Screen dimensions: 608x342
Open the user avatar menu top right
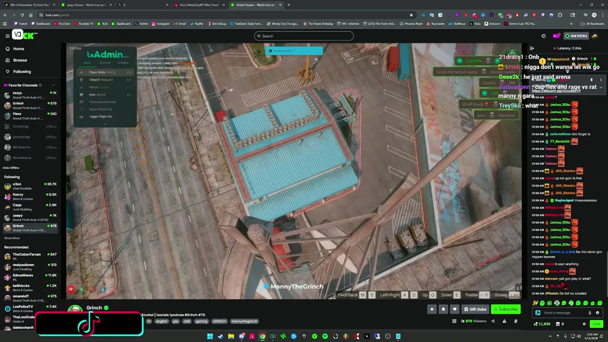[595, 36]
